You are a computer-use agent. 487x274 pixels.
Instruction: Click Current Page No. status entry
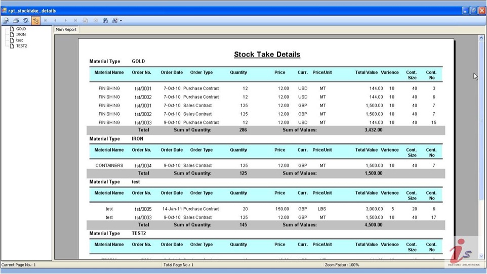click(x=19, y=265)
